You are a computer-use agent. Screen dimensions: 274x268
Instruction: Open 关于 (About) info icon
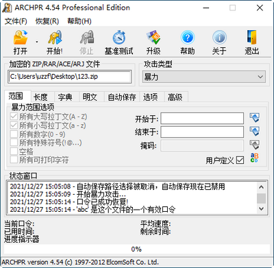coord(219,37)
